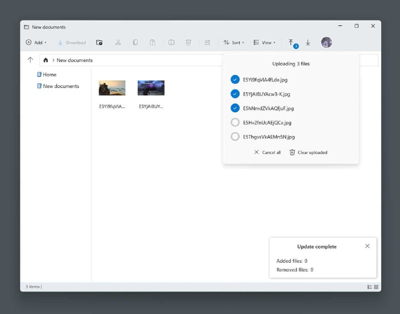
Task: Open the View dropdown menu
Action: point(264,42)
